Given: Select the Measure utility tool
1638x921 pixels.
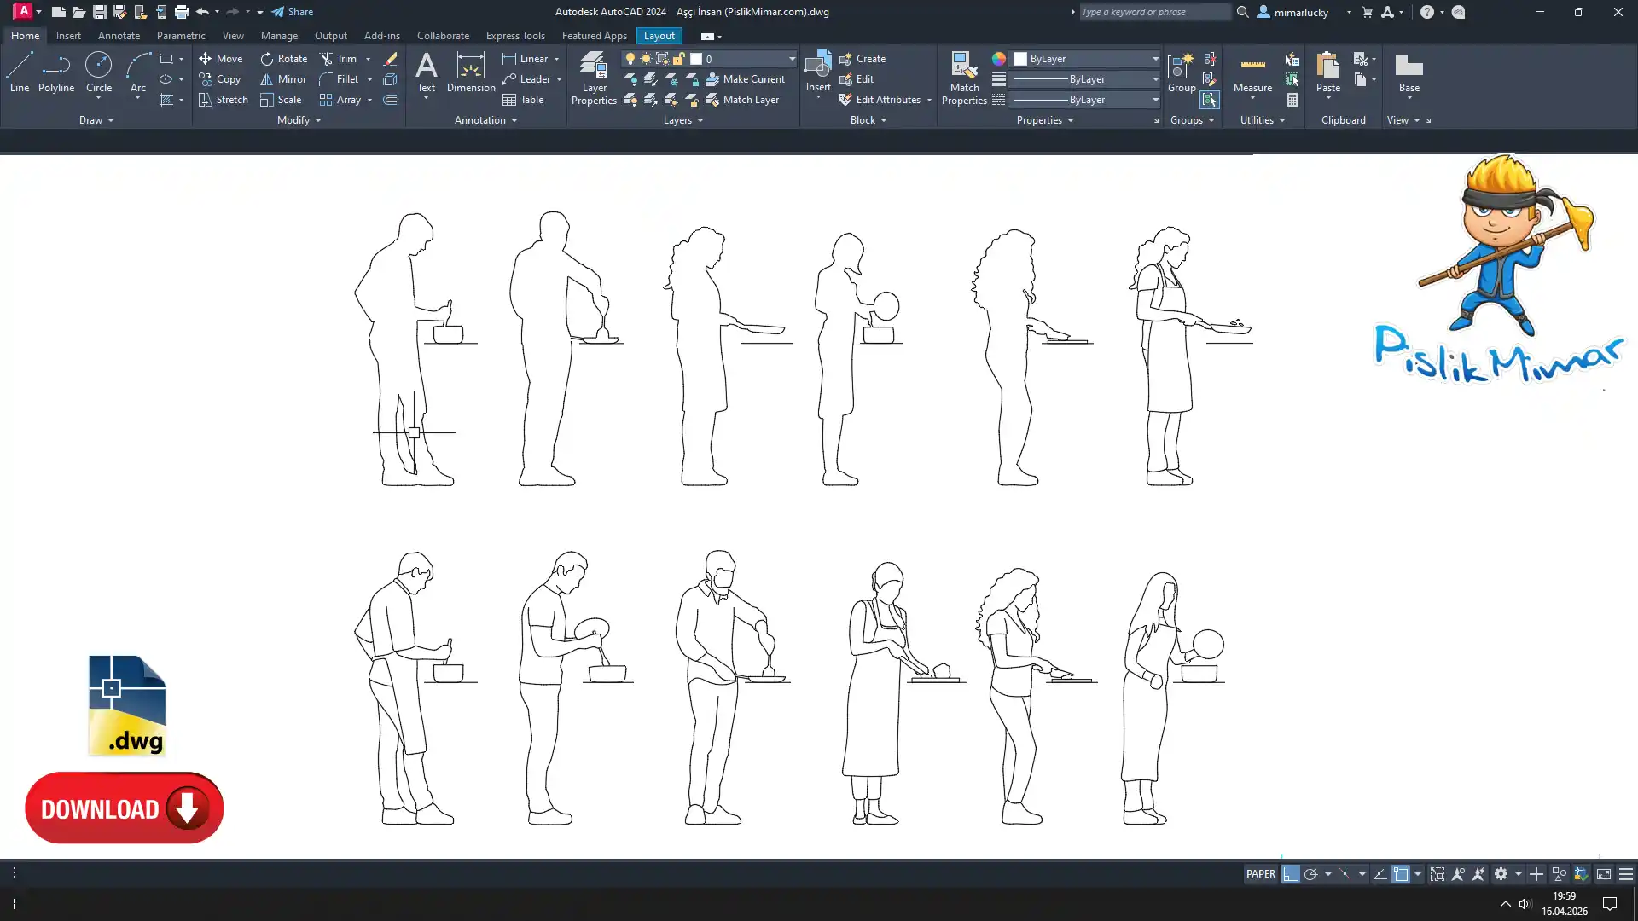Looking at the screenshot, I should point(1252,72).
